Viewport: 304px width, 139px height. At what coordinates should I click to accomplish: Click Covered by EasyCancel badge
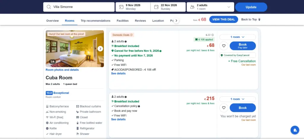coord(237,55)
